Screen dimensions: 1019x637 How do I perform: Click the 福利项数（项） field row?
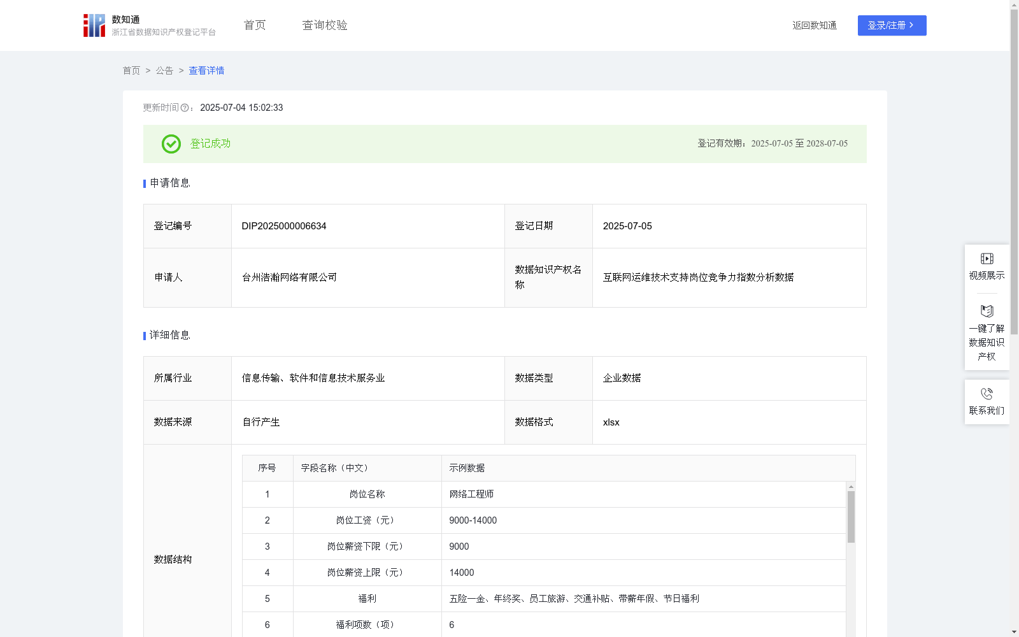click(545, 625)
